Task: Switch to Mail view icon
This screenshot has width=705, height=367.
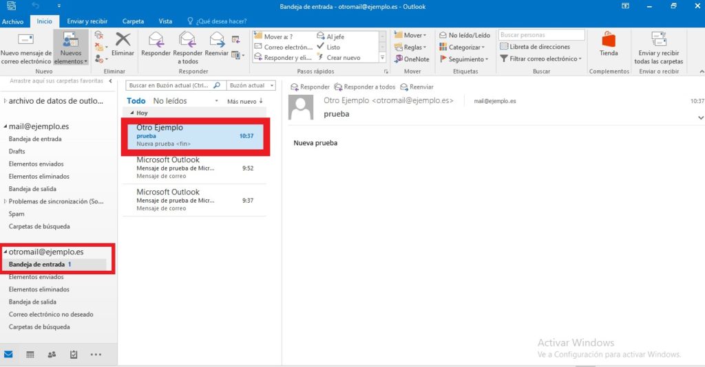Action: [x=8, y=355]
